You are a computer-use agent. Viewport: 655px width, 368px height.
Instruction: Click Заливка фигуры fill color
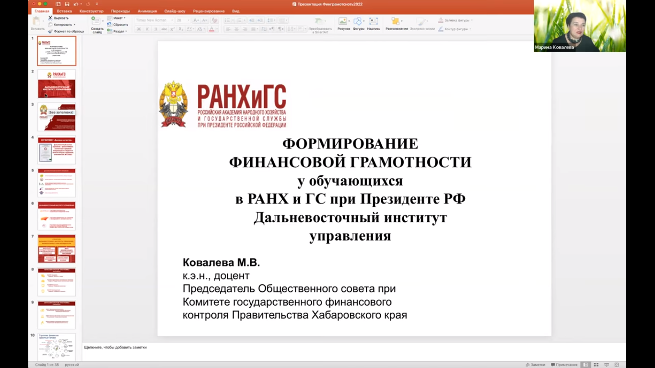tap(455, 21)
